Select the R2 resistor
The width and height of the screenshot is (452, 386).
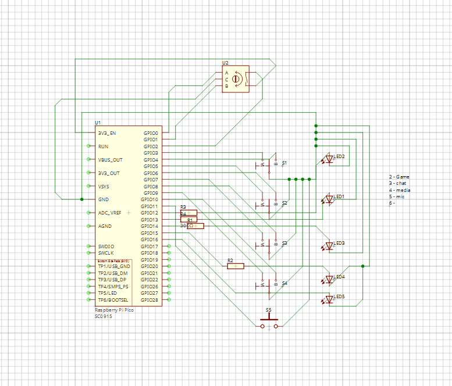(x=235, y=266)
